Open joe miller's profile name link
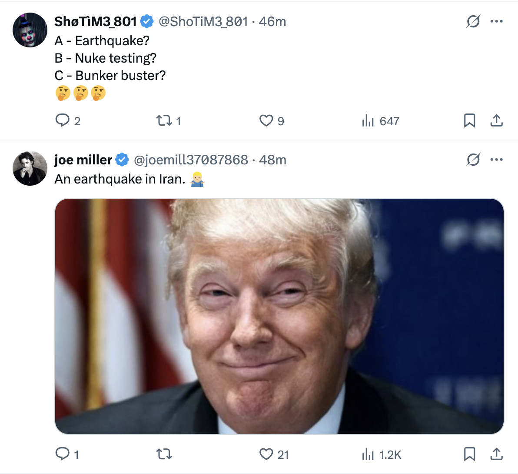The height and width of the screenshot is (474, 518). [x=83, y=160]
